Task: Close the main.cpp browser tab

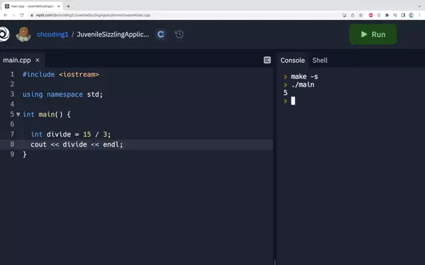Action: pyautogui.click(x=58, y=6)
